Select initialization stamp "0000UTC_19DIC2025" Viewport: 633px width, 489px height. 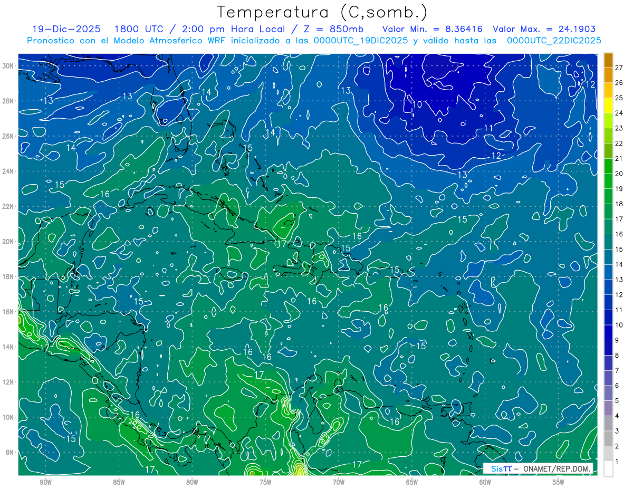coord(361,41)
